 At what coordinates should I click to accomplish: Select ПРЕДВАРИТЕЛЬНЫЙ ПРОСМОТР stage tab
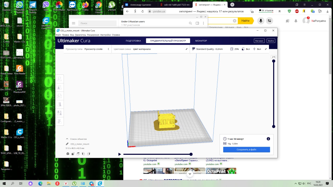[168, 41]
